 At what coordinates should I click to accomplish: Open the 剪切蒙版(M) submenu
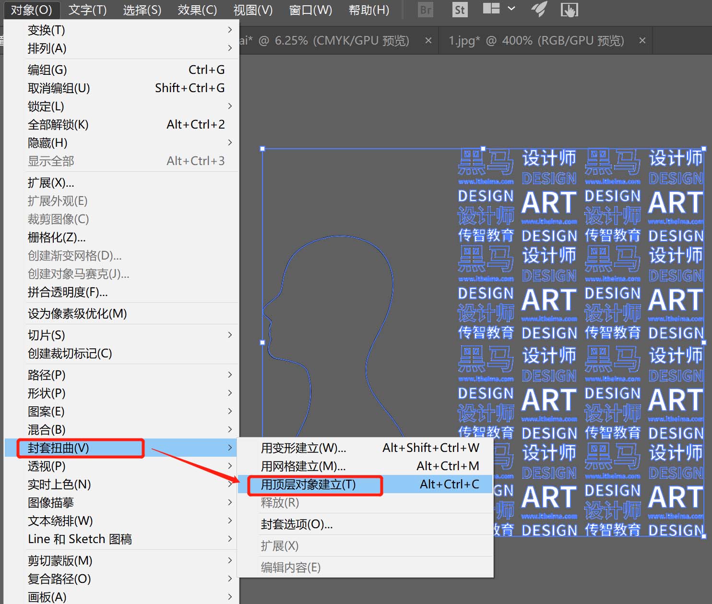pyautogui.click(x=121, y=560)
